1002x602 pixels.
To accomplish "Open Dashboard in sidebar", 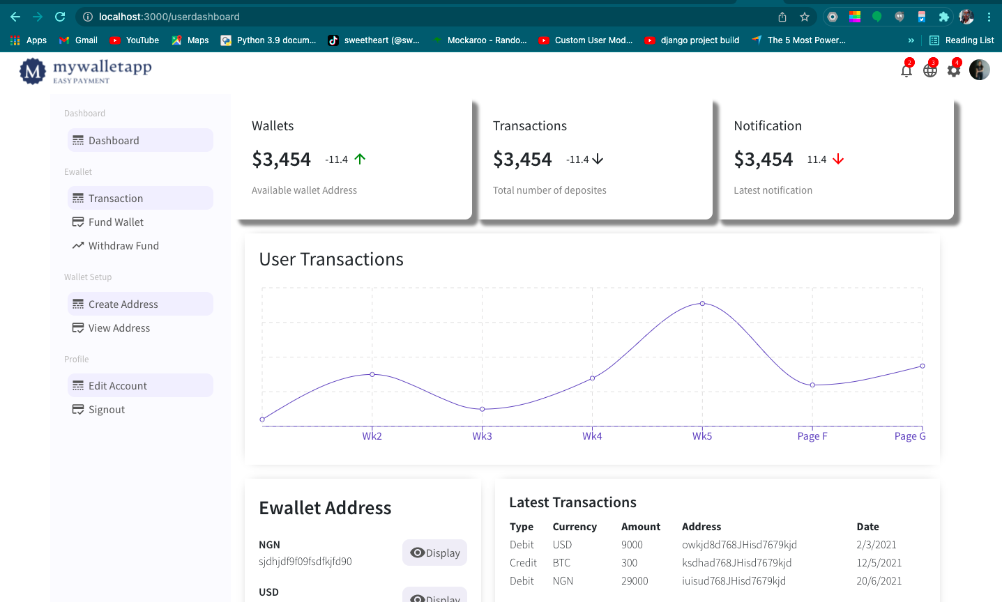I will (140, 140).
